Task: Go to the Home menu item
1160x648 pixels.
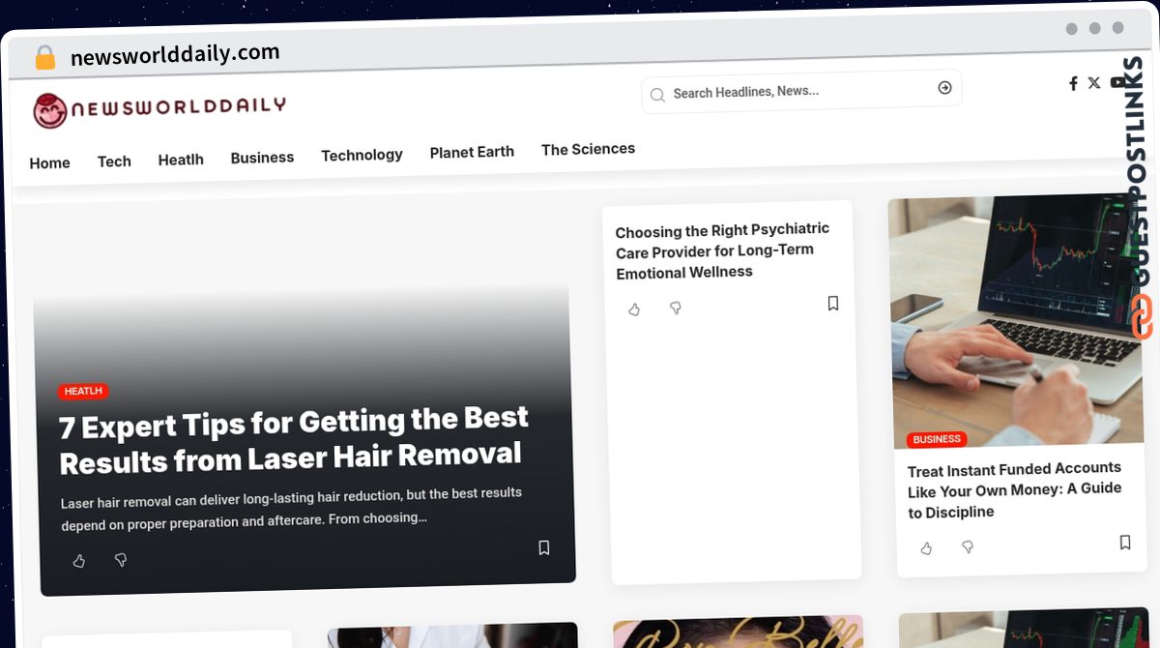Action: [x=49, y=163]
